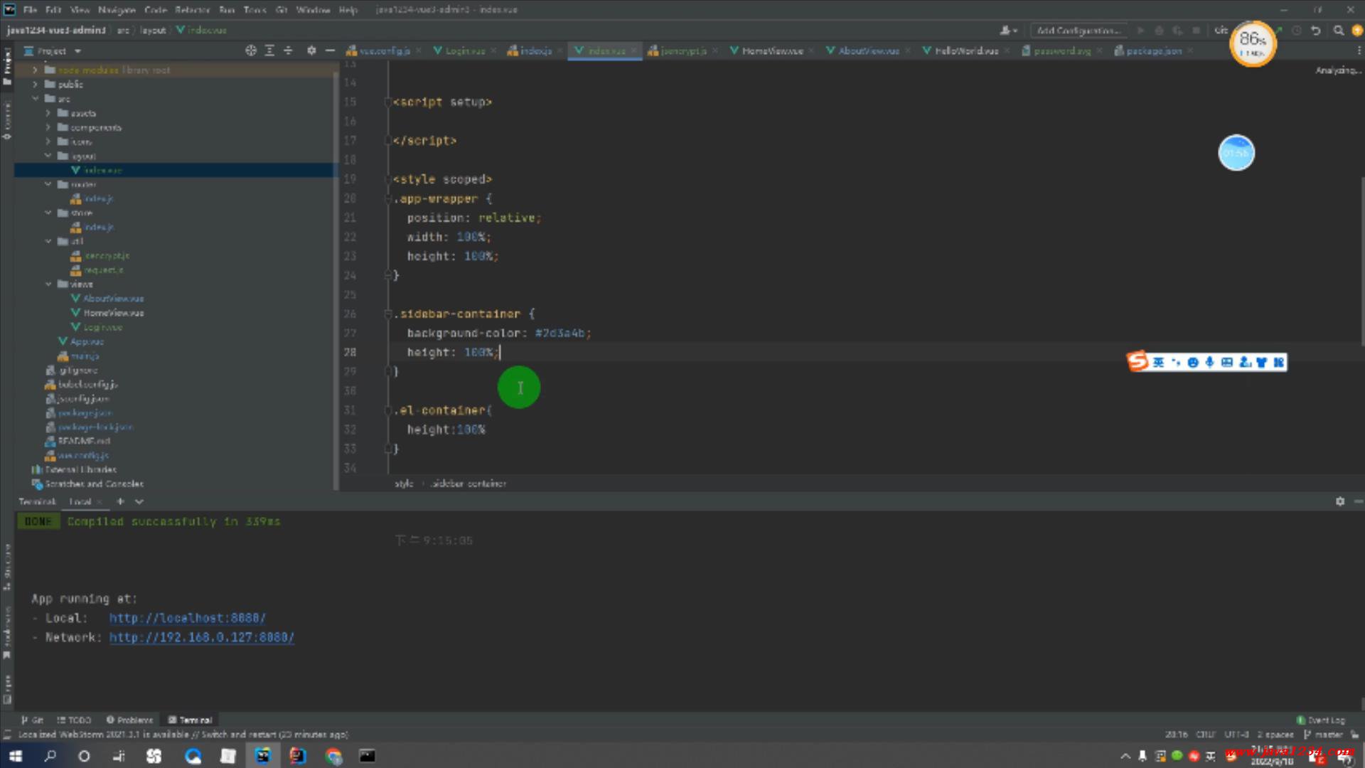
Task: Collapse the layout folder
Action: (x=48, y=156)
